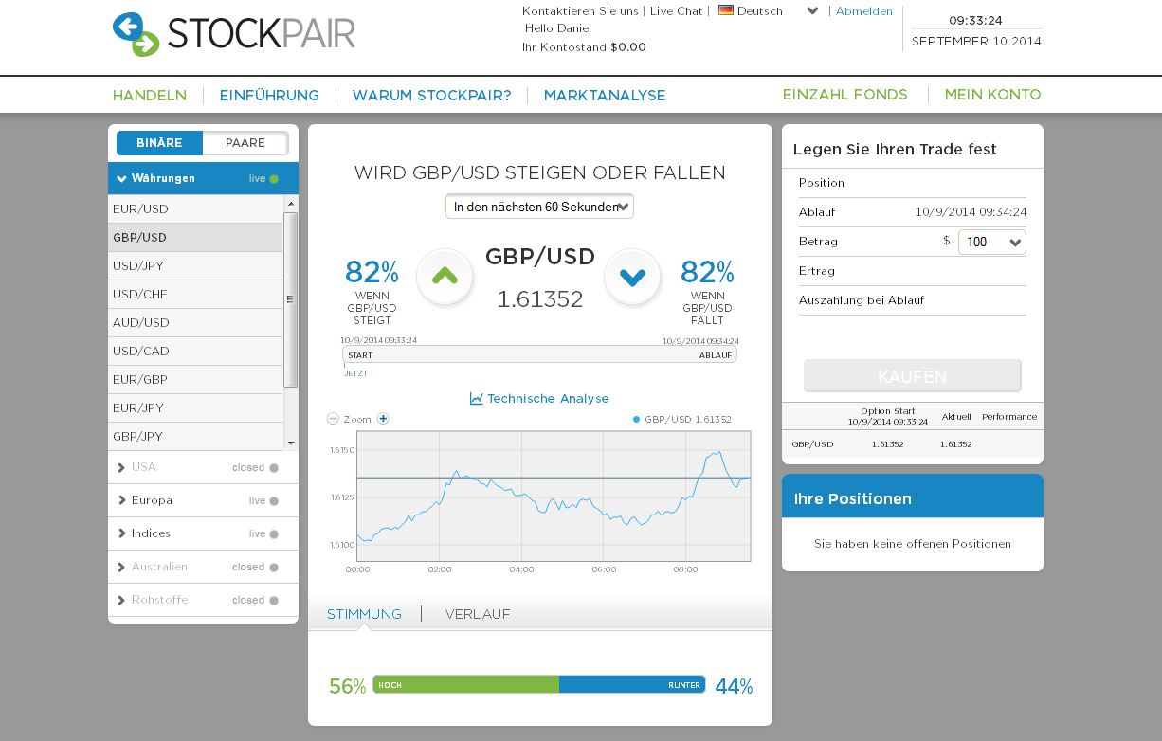Click the currency list scroll-up arrow

tap(291, 204)
